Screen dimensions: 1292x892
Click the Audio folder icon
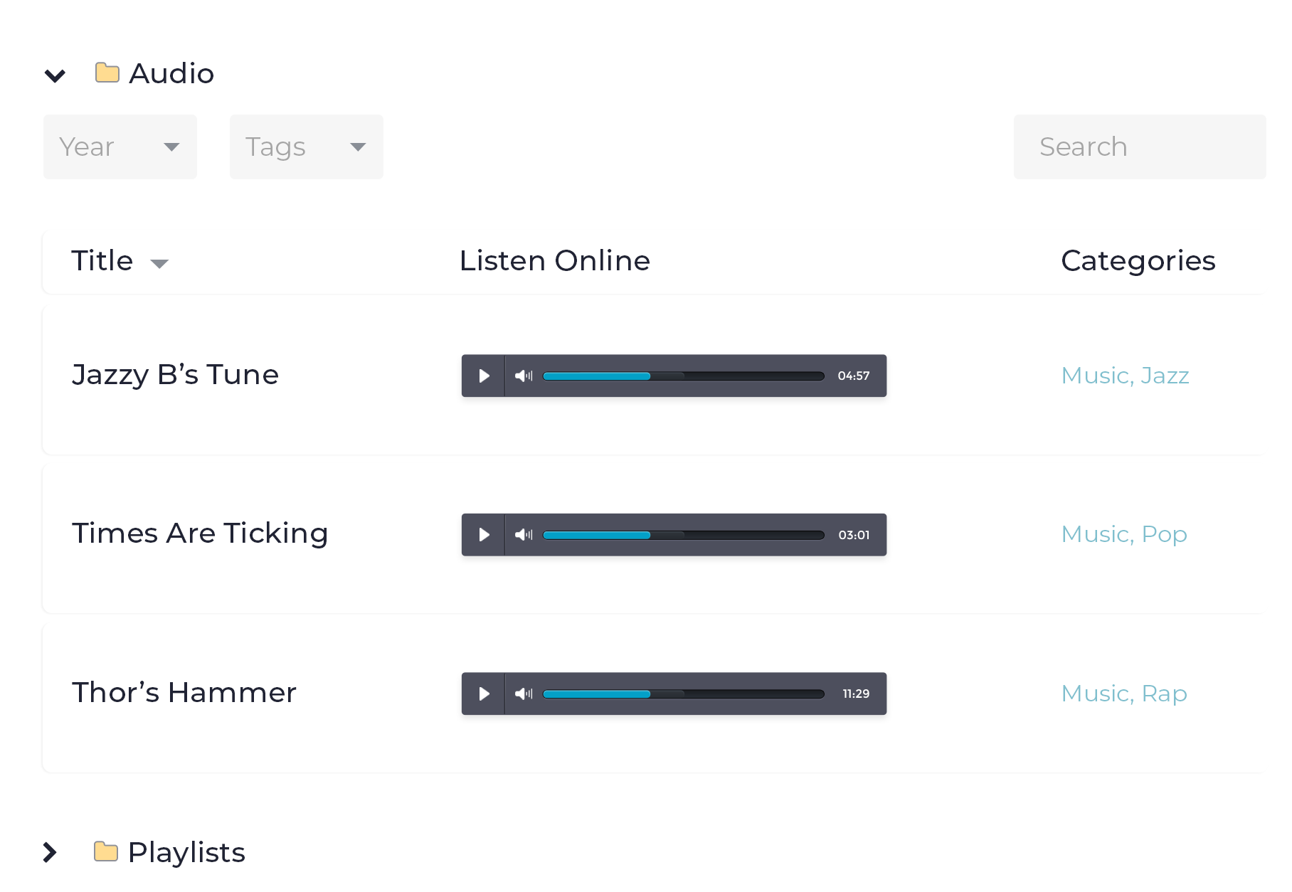pyautogui.click(x=107, y=73)
